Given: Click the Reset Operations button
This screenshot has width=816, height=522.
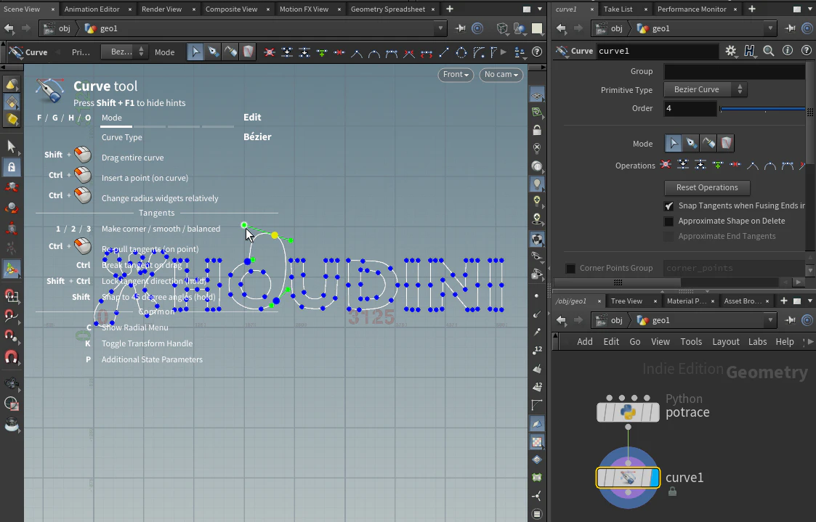Looking at the screenshot, I should click(x=707, y=188).
